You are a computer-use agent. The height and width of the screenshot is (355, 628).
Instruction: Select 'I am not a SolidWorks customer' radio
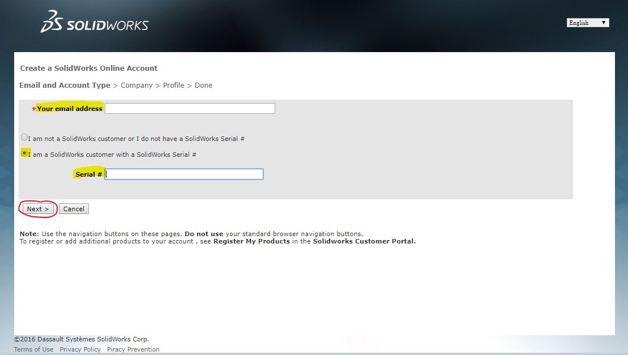tap(24, 137)
